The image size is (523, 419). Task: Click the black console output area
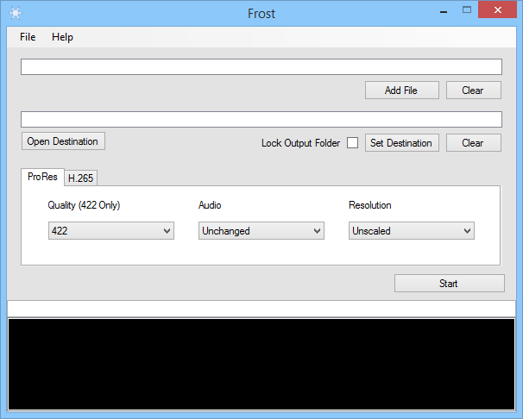tap(261, 364)
